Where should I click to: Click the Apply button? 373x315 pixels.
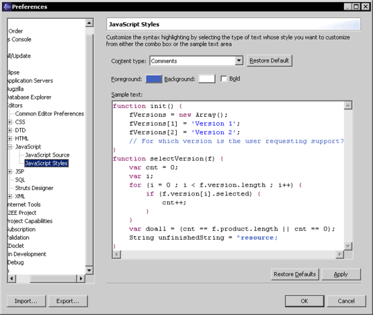pyautogui.click(x=341, y=274)
